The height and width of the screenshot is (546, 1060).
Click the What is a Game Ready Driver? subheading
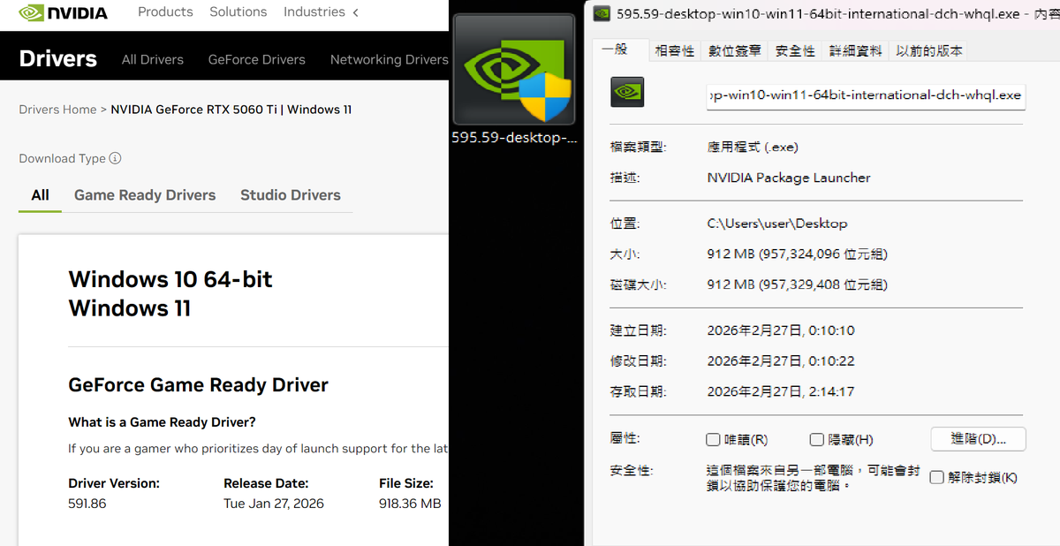pos(162,422)
